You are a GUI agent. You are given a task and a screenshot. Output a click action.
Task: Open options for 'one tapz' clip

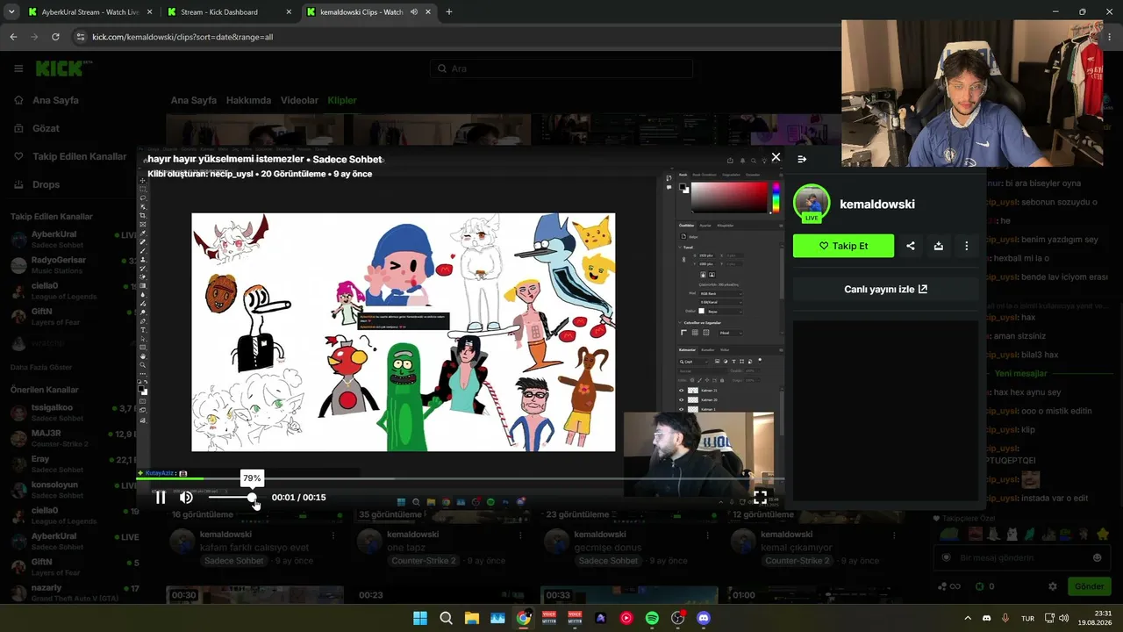(x=521, y=535)
